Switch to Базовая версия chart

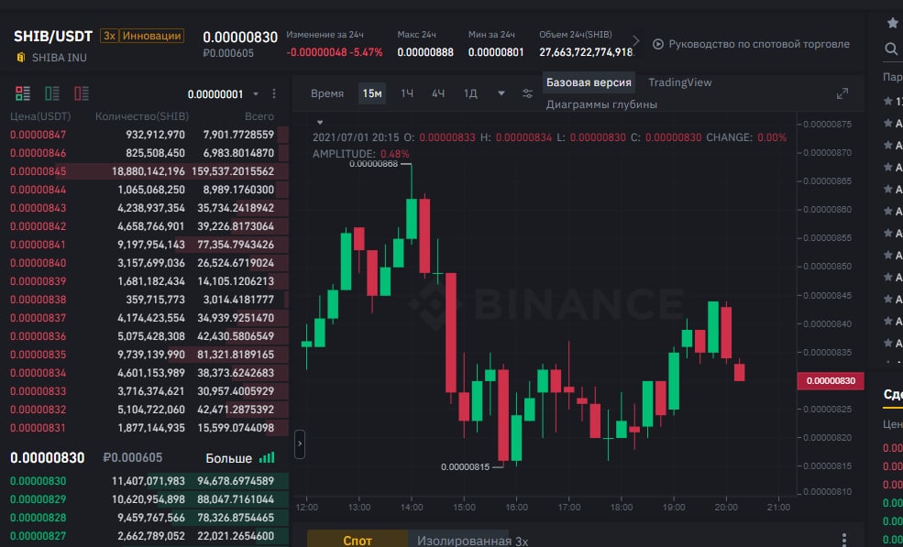click(589, 82)
